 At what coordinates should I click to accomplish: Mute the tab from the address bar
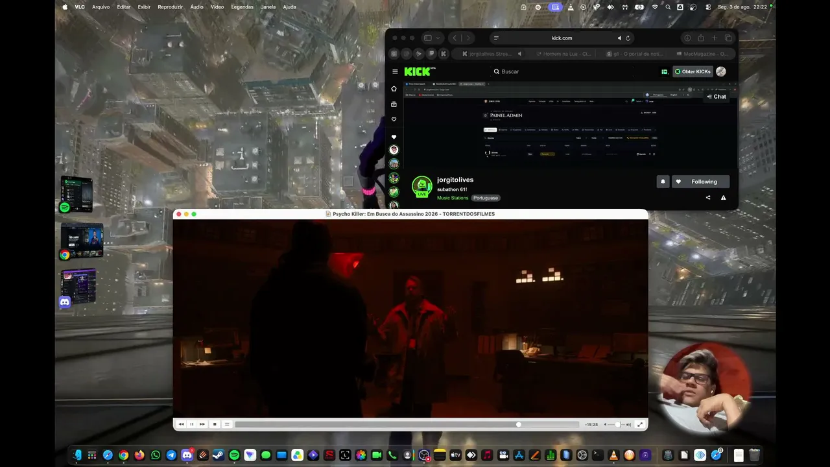pos(619,38)
